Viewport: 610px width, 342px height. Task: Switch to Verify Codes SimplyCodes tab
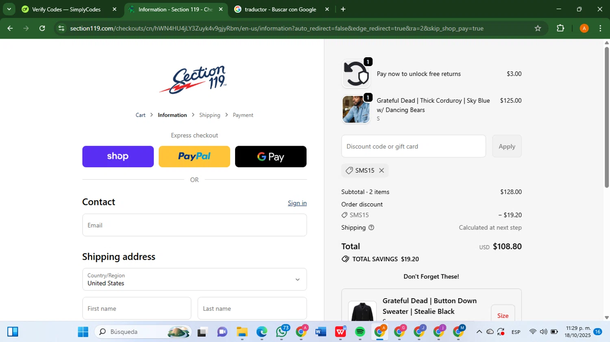pyautogui.click(x=66, y=9)
